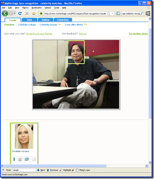Close the Find bar with the X
Image resolution: width=154 pixels, height=179 pixels.
[3, 170]
